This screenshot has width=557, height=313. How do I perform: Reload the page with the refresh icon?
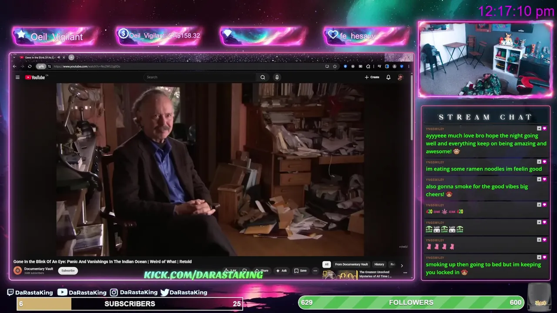click(x=30, y=67)
